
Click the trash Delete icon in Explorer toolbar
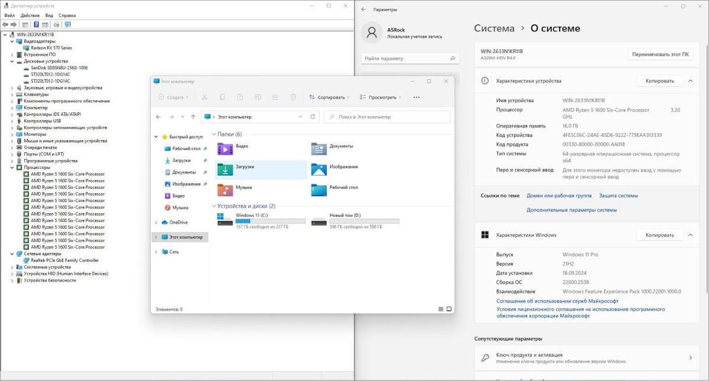293,97
